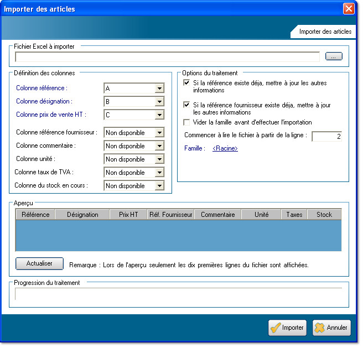Click the Annuler cancel button

tap(331, 328)
